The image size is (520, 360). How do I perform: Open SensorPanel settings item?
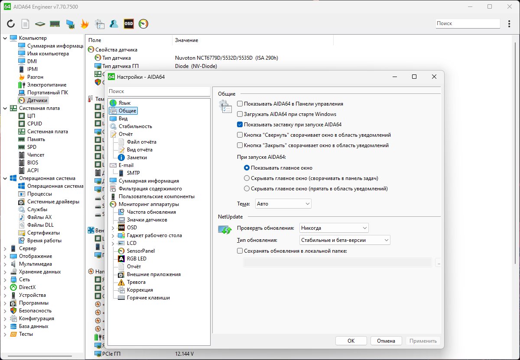(136, 251)
